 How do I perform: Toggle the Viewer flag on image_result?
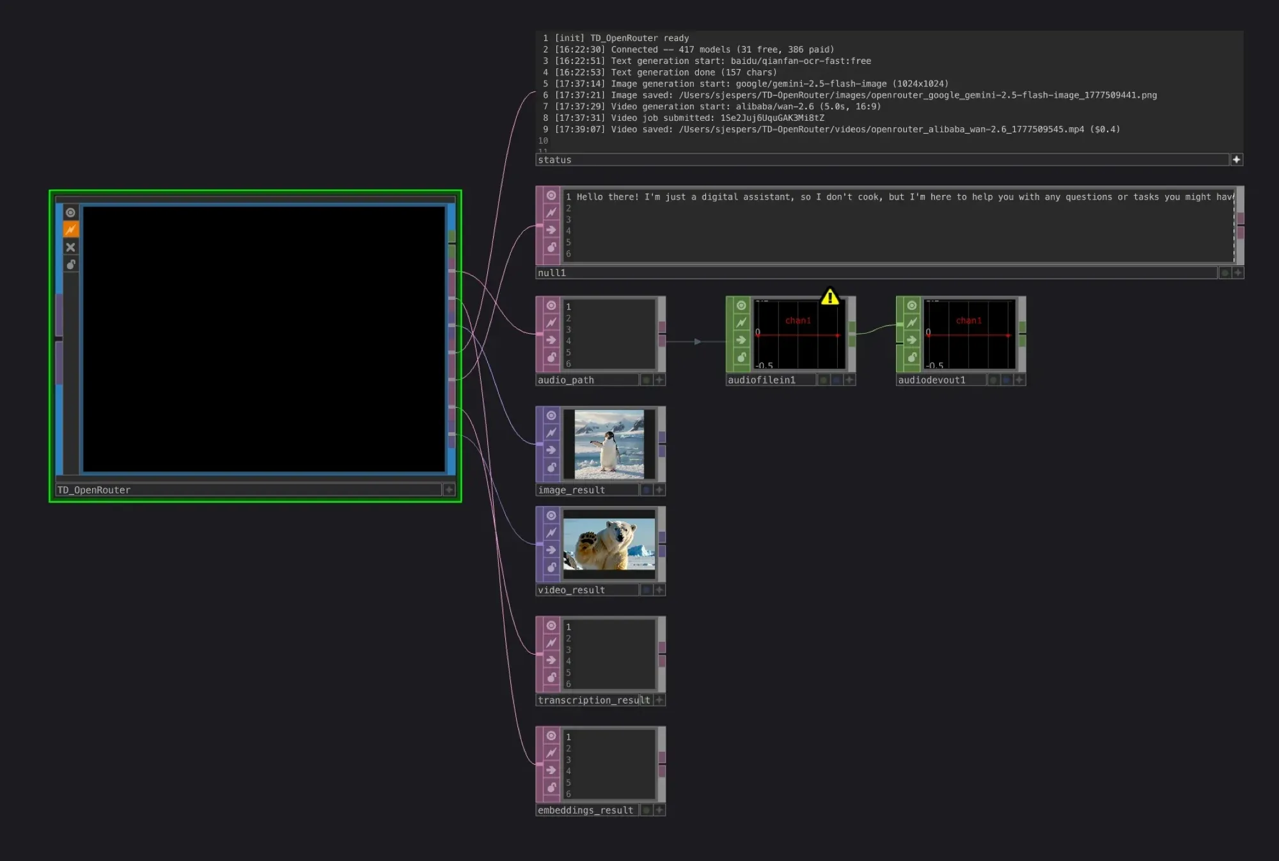551,415
